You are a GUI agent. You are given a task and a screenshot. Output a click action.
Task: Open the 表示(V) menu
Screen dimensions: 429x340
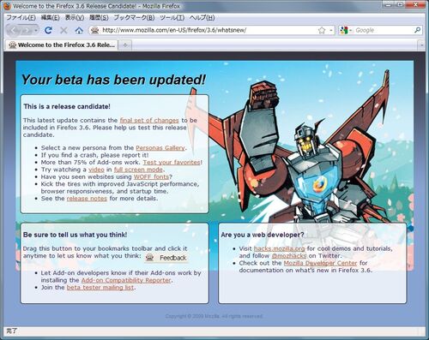75,18
